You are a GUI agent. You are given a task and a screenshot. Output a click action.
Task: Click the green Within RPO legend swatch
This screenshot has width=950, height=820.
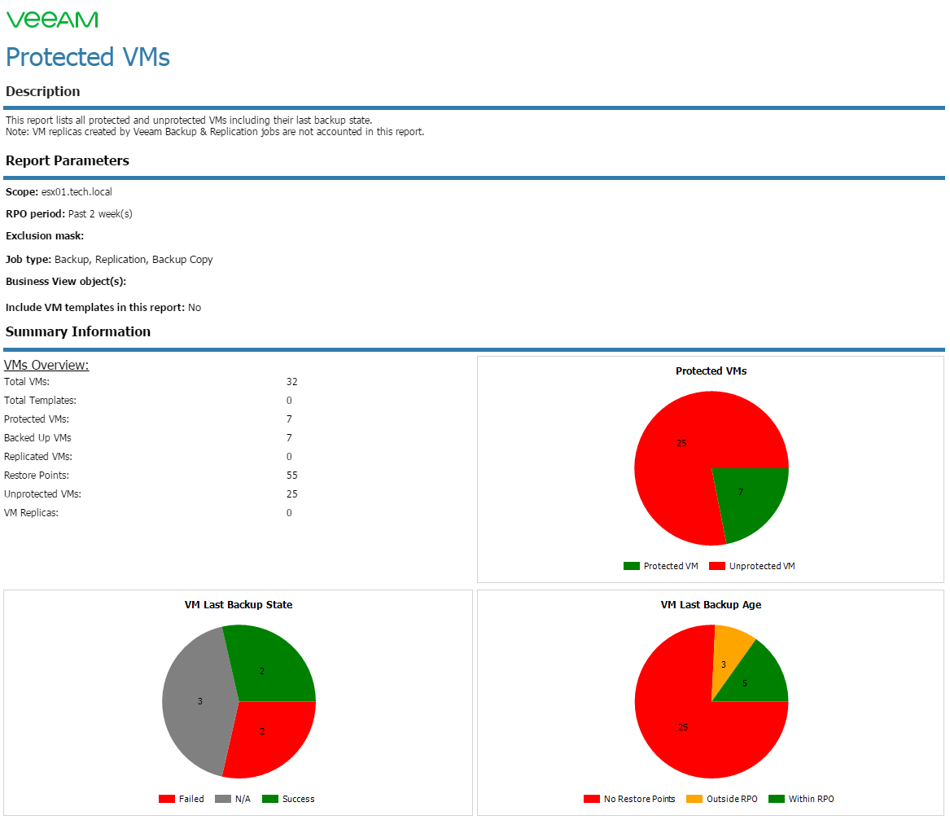tap(777, 799)
